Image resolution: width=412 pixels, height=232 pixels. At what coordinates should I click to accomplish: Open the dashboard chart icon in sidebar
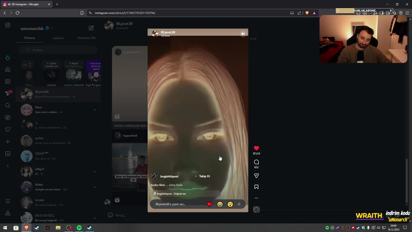pyautogui.click(x=8, y=154)
